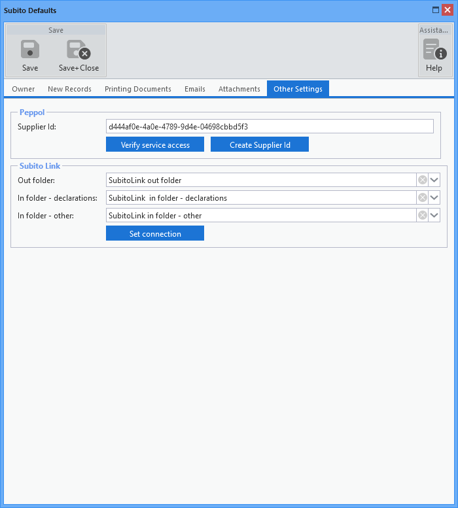Clear the In folder - other field
458x508 pixels.
pyautogui.click(x=423, y=216)
